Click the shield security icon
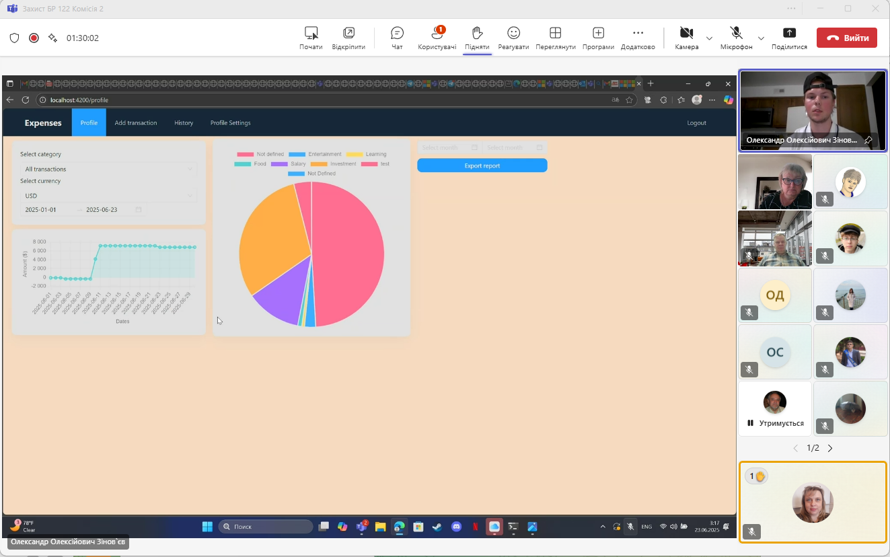 pyautogui.click(x=14, y=38)
